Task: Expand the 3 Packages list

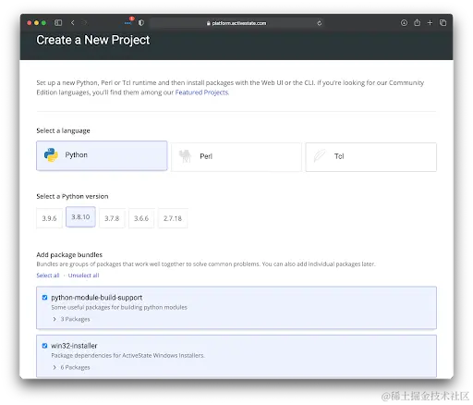Action: [72, 319]
